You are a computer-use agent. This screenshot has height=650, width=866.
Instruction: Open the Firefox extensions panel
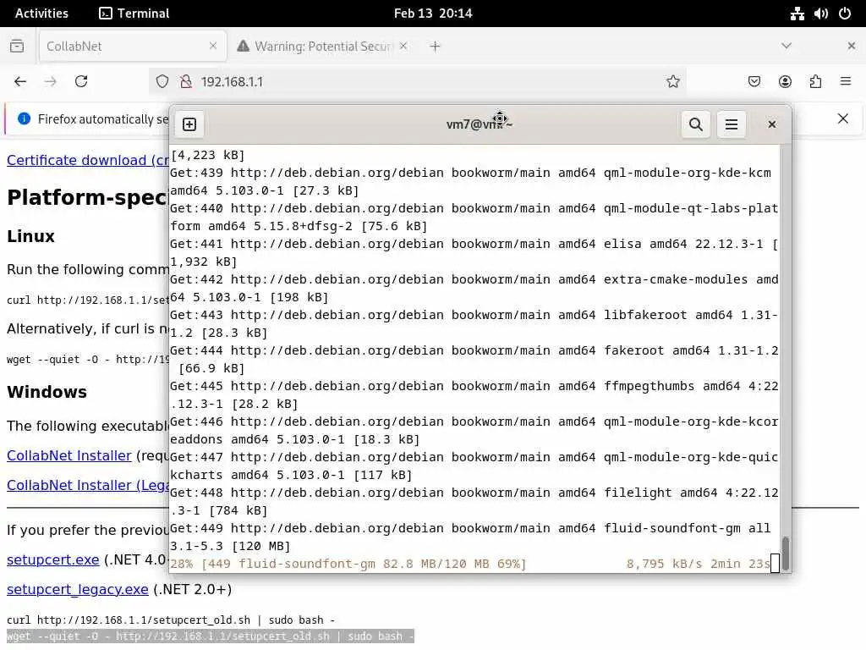click(x=815, y=82)
